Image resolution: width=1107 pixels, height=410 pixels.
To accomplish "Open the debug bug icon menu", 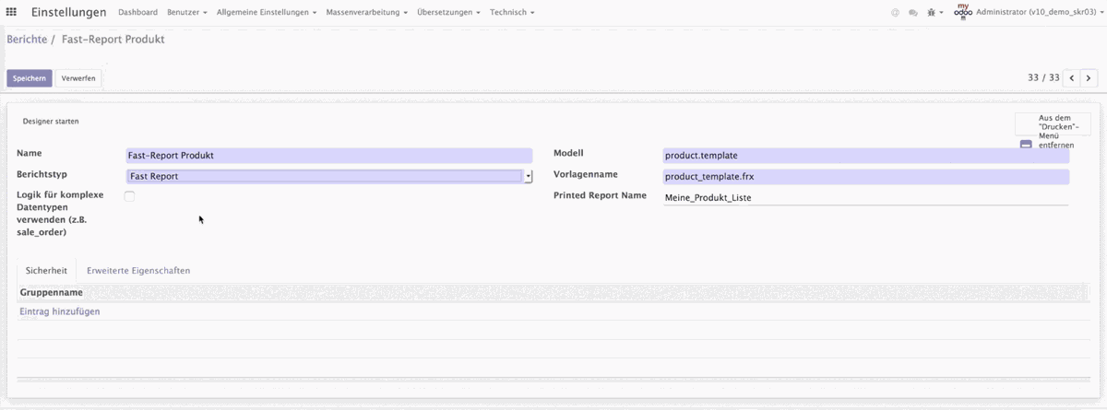I will point(934,13).
